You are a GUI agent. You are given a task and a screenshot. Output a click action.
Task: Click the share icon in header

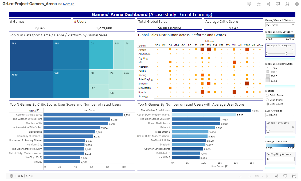[x=268, y=4]
